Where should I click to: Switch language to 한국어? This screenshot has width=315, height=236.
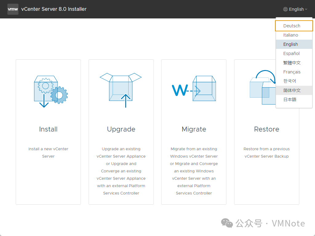[294, 81]
